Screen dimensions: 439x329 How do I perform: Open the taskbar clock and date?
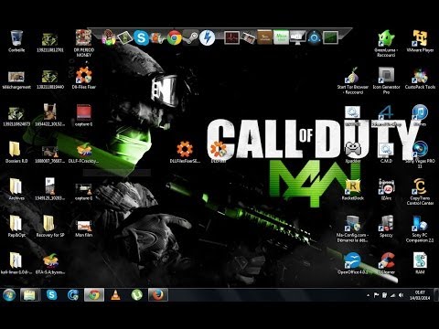(x=420, y=295)
